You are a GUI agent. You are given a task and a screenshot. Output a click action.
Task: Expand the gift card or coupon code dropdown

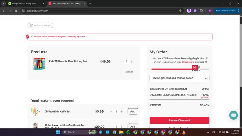pyautogui.click(x=180, y=78)
